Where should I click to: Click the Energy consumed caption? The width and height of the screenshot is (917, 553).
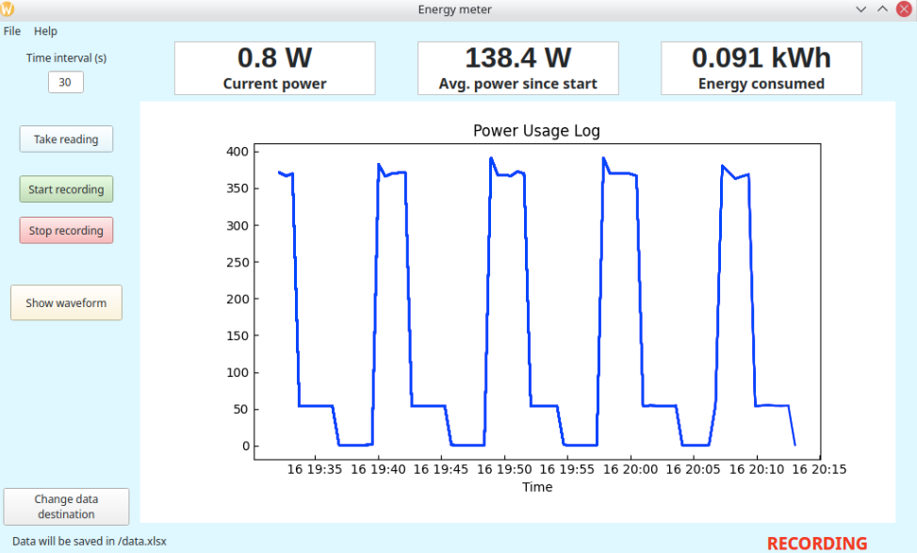tap(761, 84)
